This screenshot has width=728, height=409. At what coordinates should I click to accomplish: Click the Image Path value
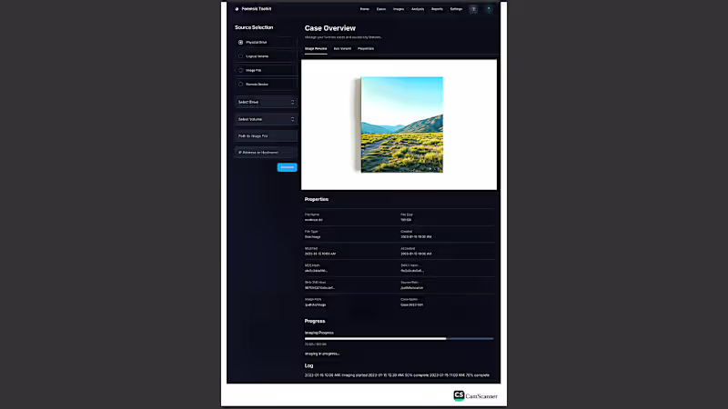(315, 305)
